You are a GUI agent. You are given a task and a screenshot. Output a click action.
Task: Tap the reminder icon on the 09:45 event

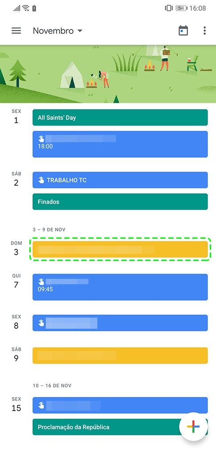[41, 282]
